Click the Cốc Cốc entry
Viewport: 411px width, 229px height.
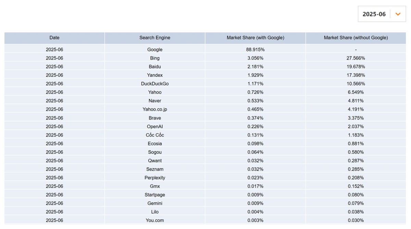point(155,135)
